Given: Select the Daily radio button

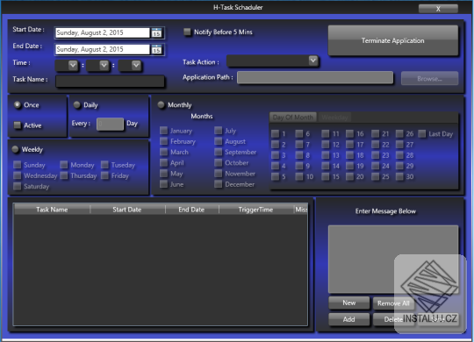Looking at the screenshot, I should [x=76, y=105].
